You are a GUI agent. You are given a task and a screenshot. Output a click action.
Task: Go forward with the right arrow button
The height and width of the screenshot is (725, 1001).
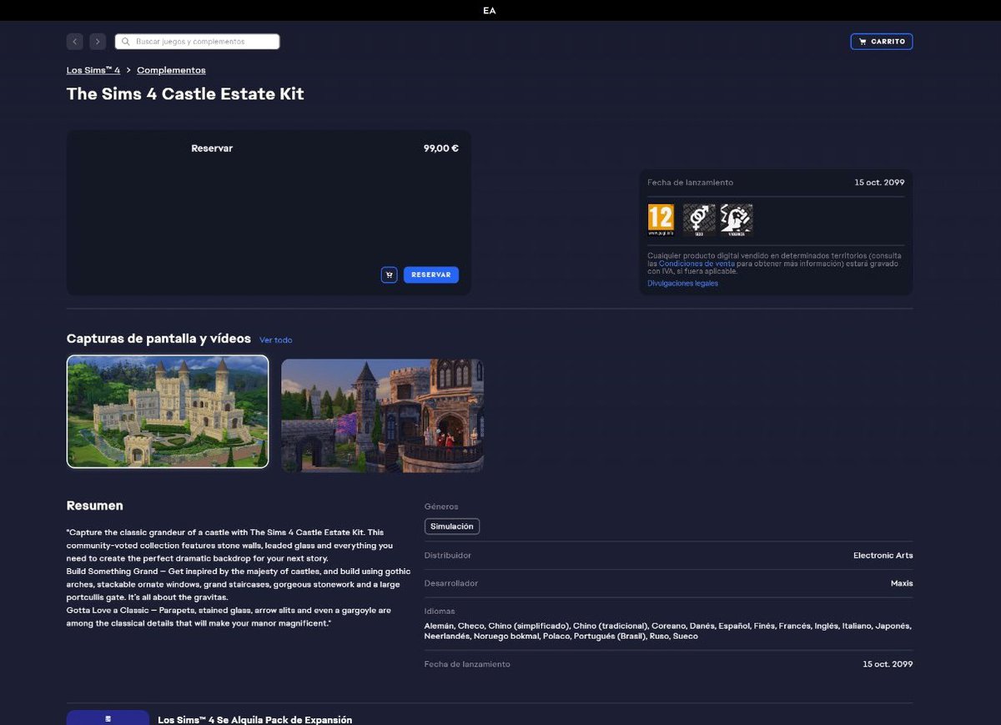coord(98,41)
